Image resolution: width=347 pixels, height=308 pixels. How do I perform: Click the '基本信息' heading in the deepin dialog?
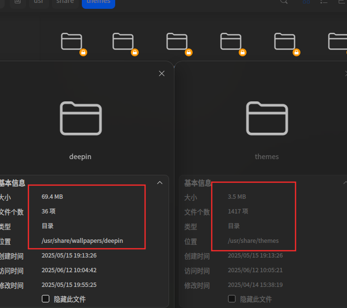point(12,183)
